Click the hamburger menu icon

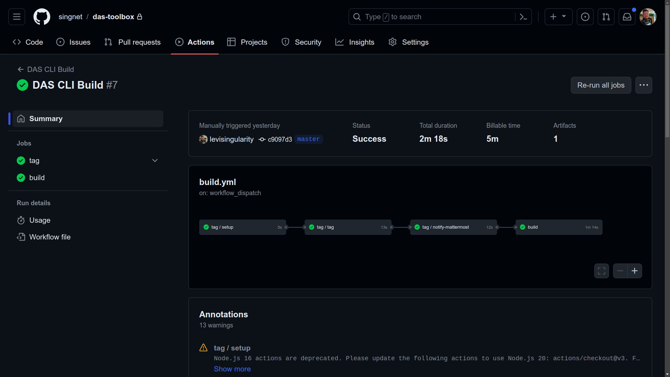tap(16, 16)
